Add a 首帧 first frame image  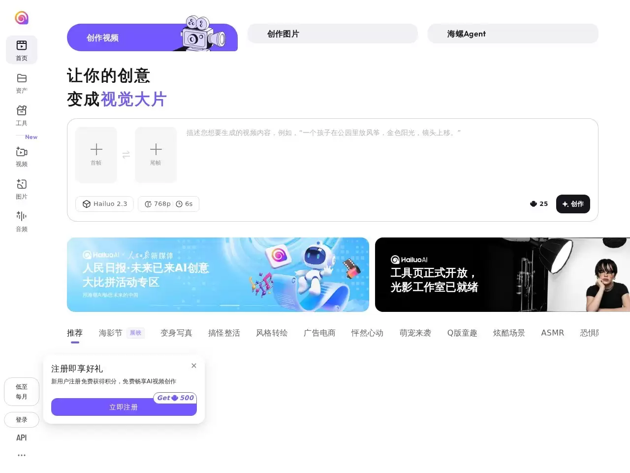click(96, 155)
